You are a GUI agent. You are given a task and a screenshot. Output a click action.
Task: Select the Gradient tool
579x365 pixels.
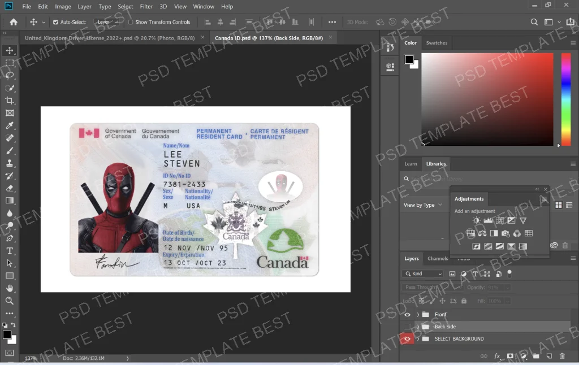point(10,201)
